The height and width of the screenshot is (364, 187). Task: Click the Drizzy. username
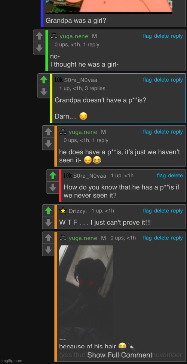(x=78, y=211)
